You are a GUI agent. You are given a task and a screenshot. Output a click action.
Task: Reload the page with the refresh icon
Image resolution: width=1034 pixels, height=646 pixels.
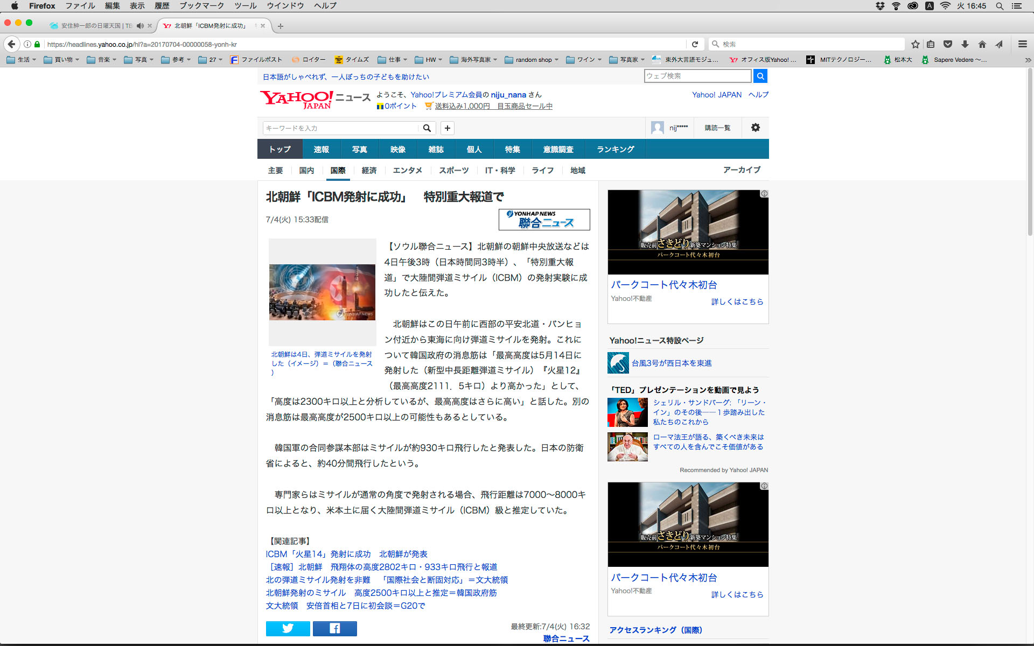point(695,44)
